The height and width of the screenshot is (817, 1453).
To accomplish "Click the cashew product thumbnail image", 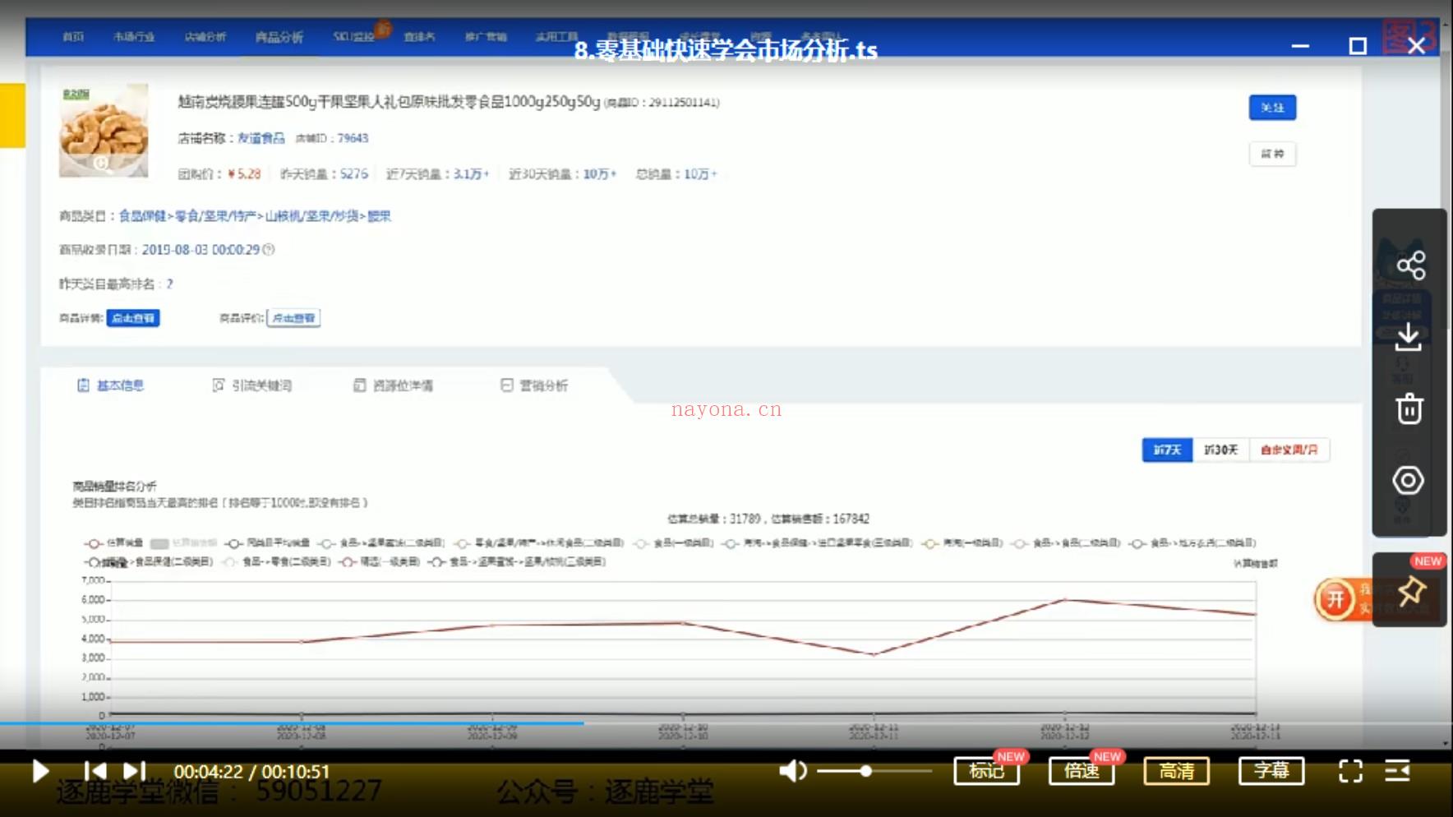I will (x=104, y=130).
